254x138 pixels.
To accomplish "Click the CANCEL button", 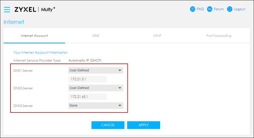I will pos(108,125).
